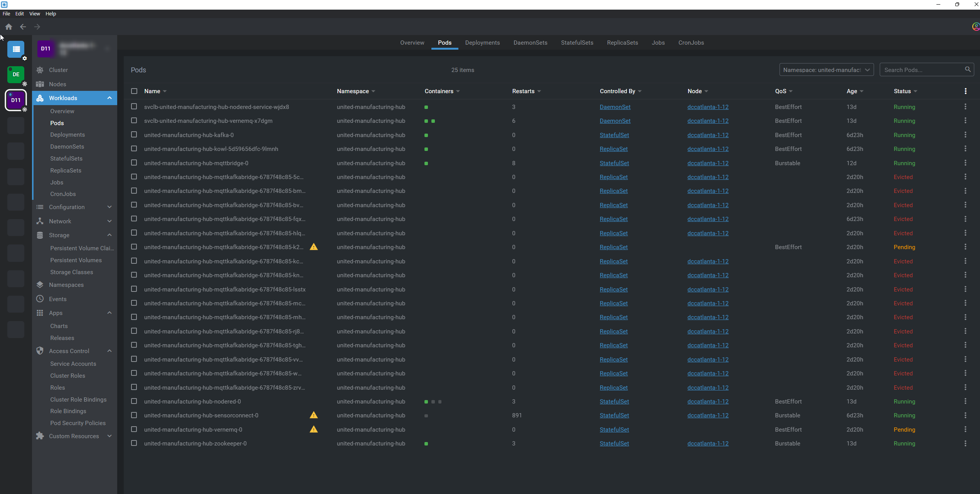Click the search magnifier in Search Pods
Image resolution: width=980 pixels, height=494 pixels.
coord(968,69)
